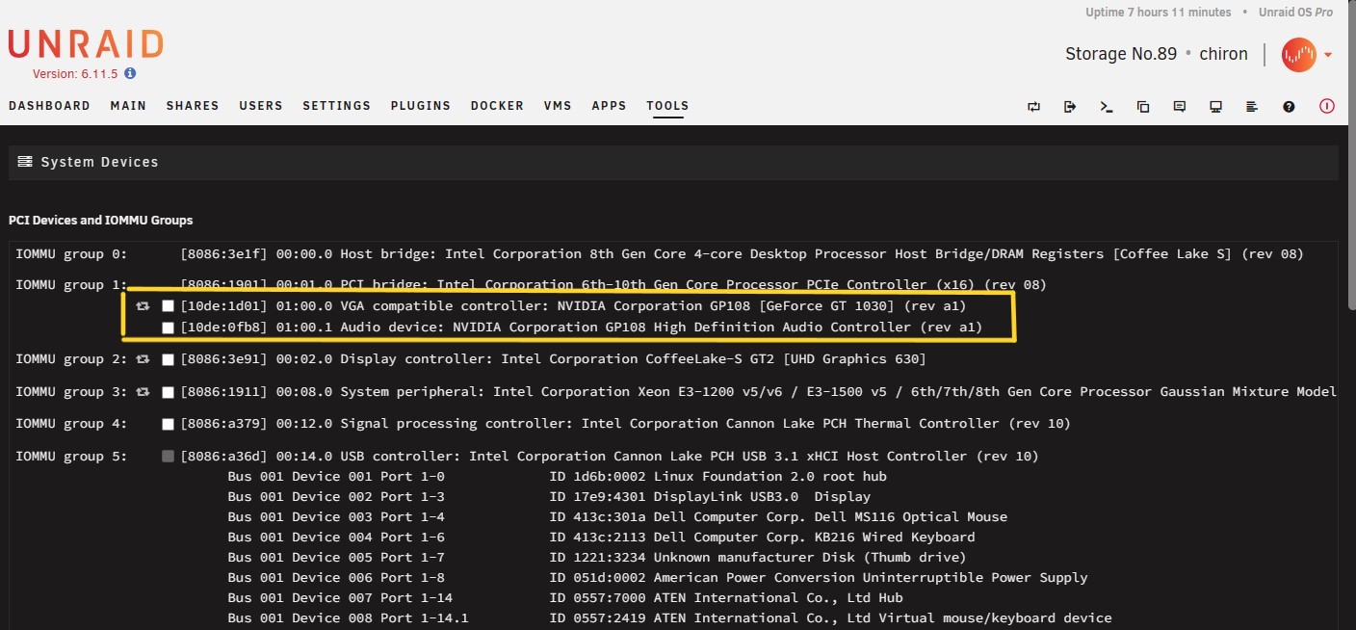Image resolution: width=1356 pixels, height=630 pixels.
Task: Open the feedback speech bubble icon
Action: click(1180, 107)
